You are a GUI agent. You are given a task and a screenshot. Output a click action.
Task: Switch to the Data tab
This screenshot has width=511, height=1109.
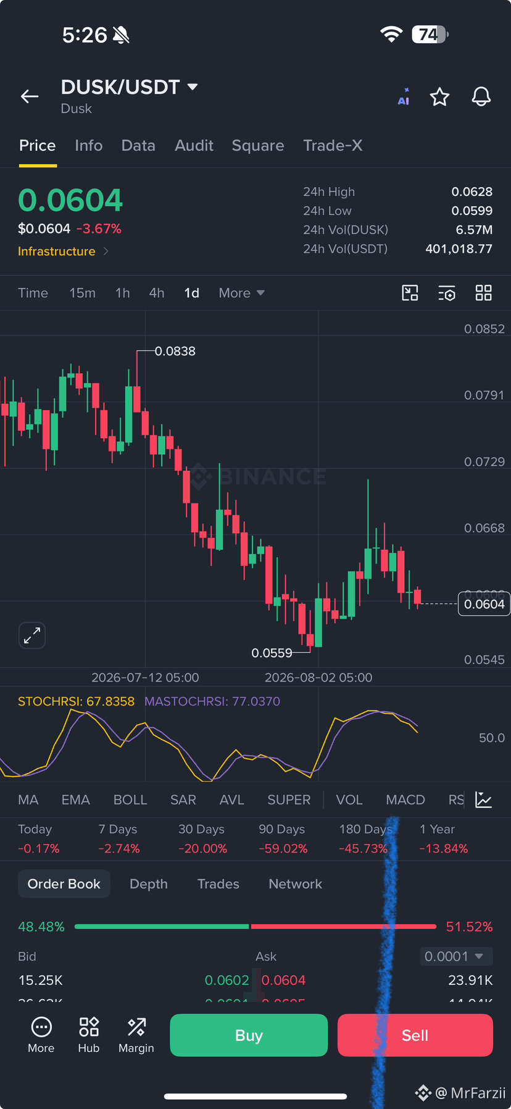pyautogui.click(x=138, y=146)
